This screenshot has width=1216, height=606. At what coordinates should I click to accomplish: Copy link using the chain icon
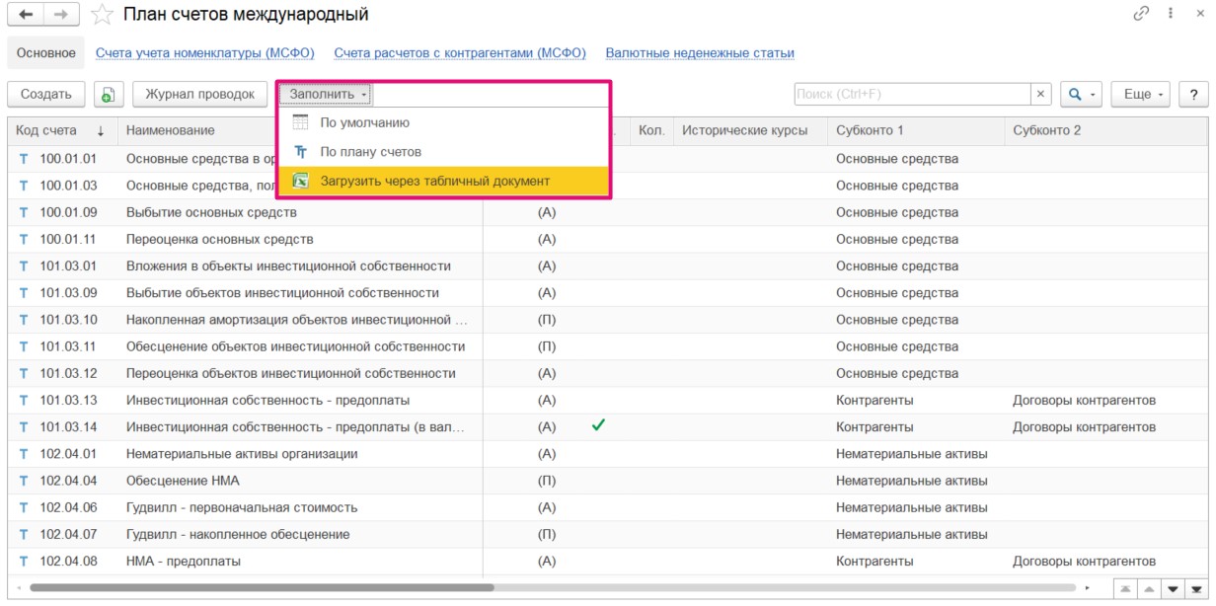point(1142,14)
